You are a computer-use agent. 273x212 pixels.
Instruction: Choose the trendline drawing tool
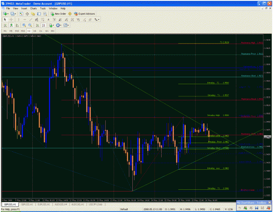[31, 20]
